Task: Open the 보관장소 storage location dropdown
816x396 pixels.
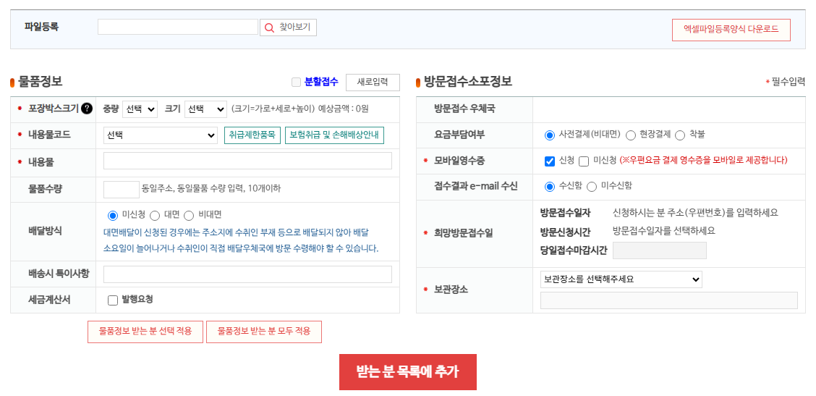Action: click(621, 279)
